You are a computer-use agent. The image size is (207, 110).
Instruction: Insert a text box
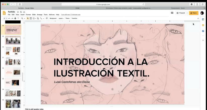pos(31,18)
